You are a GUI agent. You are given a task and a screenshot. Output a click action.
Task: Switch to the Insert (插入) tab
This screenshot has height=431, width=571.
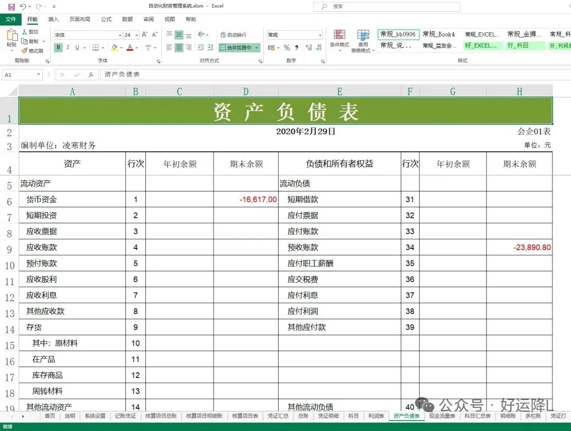pos(53,20)
